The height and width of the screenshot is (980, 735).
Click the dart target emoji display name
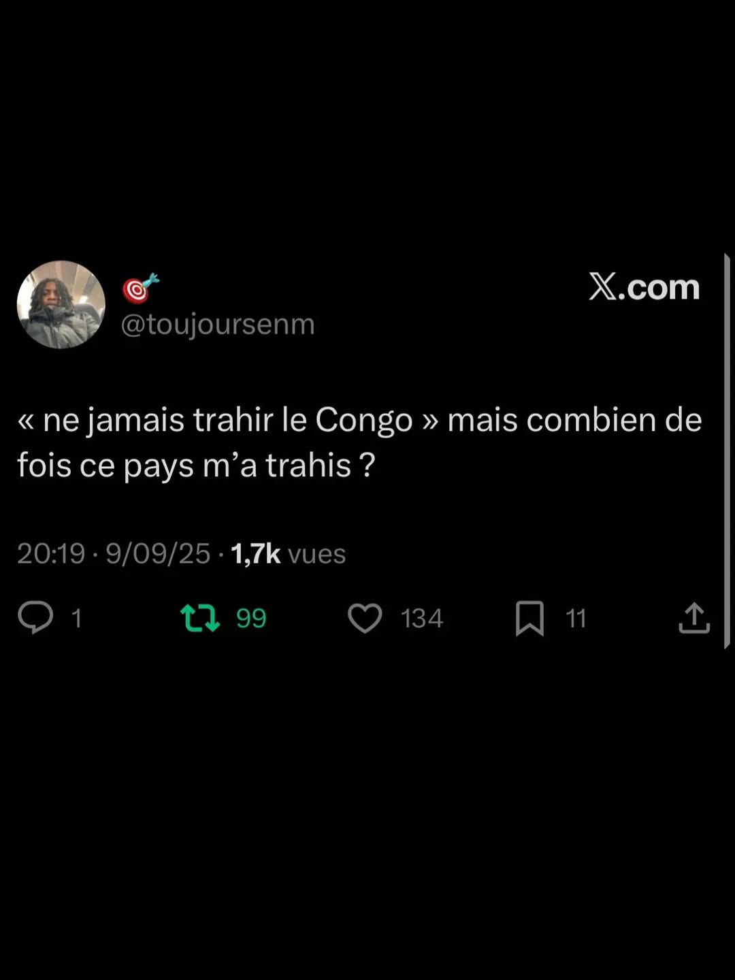141,289
